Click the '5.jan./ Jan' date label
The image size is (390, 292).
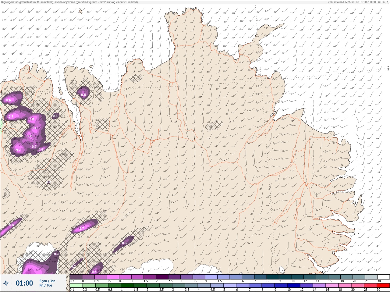click(47, 281)
